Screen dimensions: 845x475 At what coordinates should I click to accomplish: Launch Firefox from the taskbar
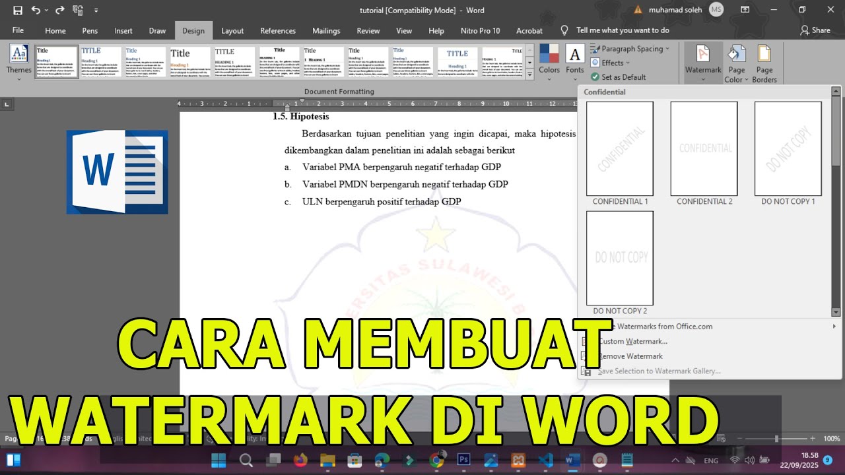point(300,460)
